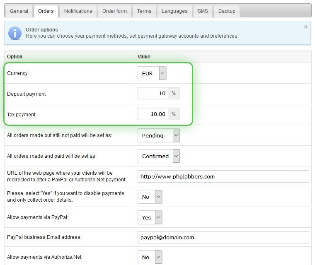Click 'Allow payments via PayPal:' label
This screenshot has width=315, height=265.
pyautogui.click(x=38, y=217)
